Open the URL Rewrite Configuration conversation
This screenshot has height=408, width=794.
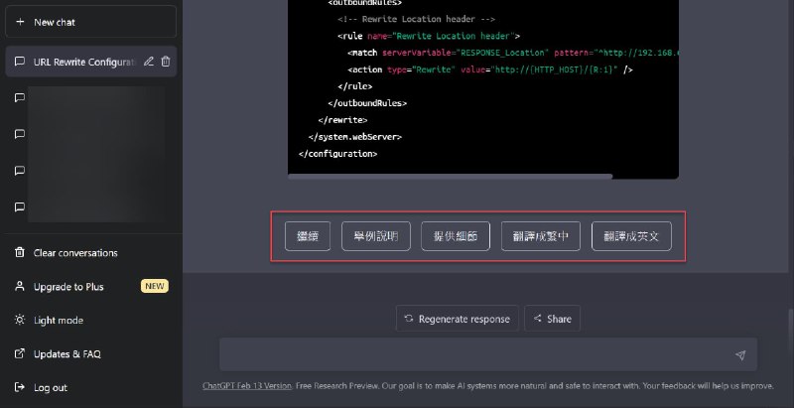tap(83, 62)
